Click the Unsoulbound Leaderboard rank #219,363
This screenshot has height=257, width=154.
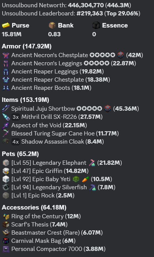[90, 13]
